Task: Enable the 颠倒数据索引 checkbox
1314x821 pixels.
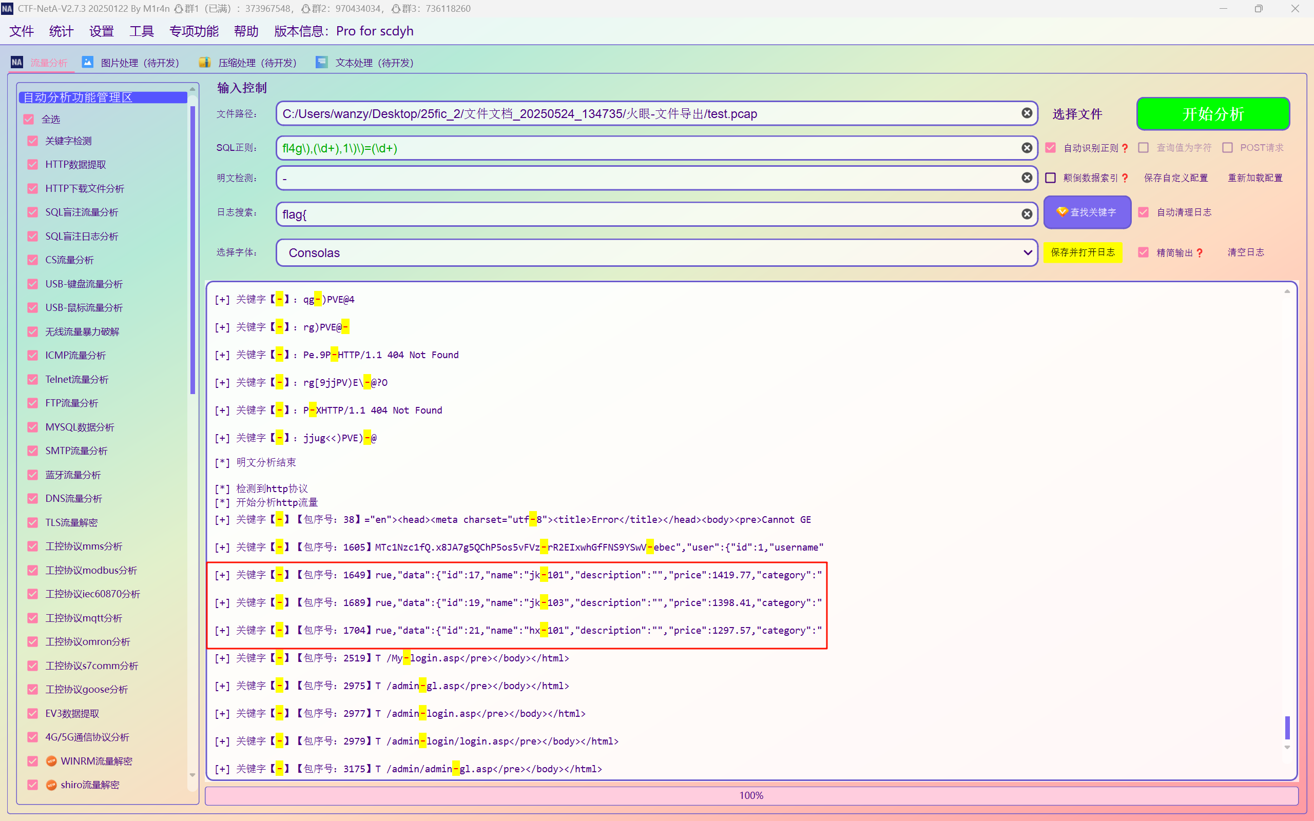Action: pyautogui.click(x=1051, y=178)
